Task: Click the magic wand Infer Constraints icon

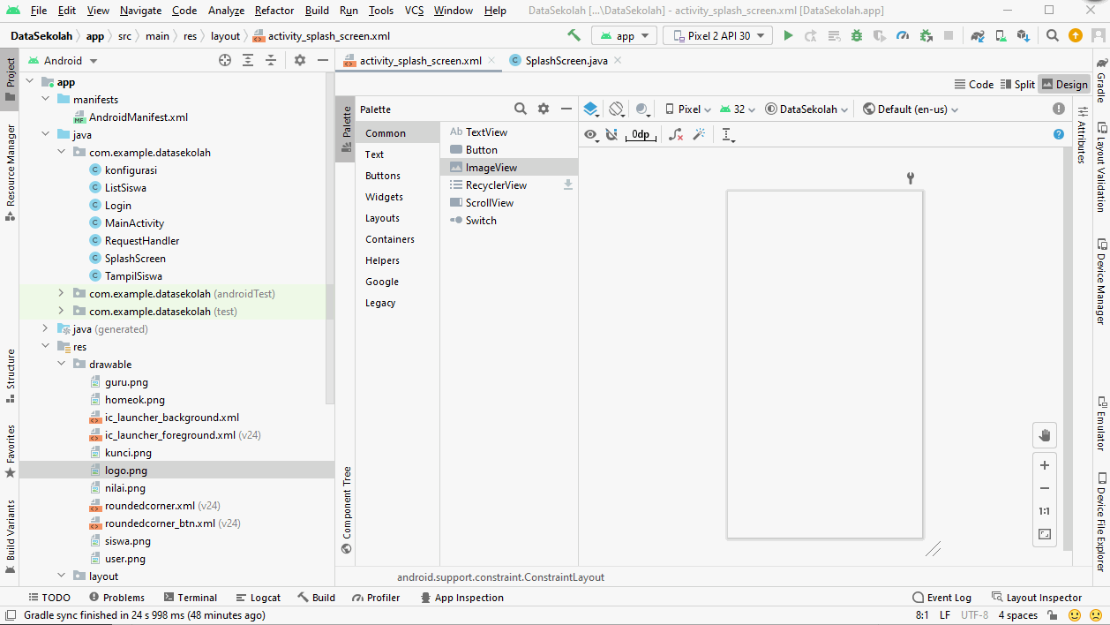Action: point(699,134)
